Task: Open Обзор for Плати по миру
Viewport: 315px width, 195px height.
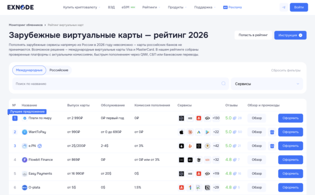Action: pyautogui.click(x=257, y=118)
